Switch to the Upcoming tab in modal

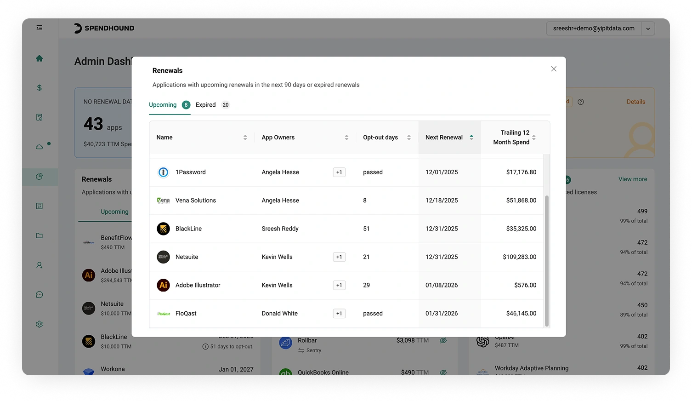169,105
